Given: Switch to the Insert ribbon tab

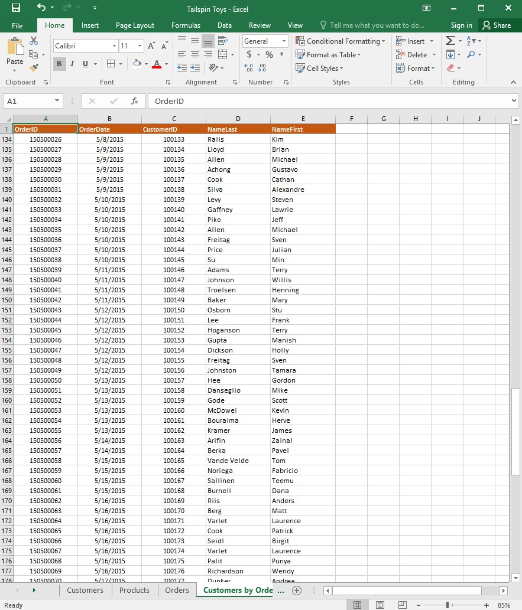Looking at the screenshot, I should (x=90, y=25).
